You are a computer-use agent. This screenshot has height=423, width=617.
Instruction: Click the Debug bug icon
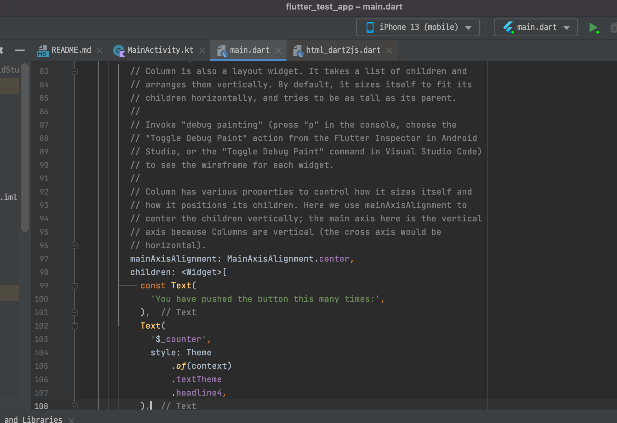click(613, 27)
